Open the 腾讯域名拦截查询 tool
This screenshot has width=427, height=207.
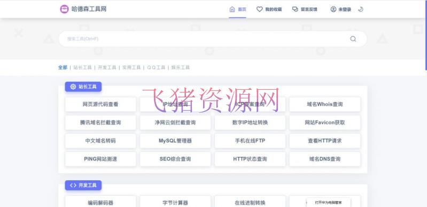[100, 122]
